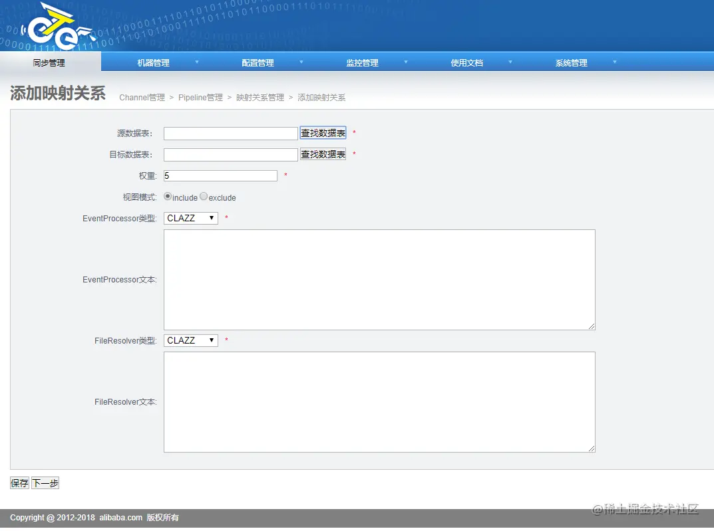Open the FileResolver类型 CLAZZ dropdown

[x=191, y=340]
